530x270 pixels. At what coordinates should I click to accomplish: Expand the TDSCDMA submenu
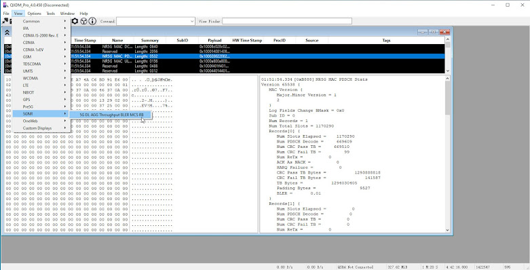[x=41, y=64]
